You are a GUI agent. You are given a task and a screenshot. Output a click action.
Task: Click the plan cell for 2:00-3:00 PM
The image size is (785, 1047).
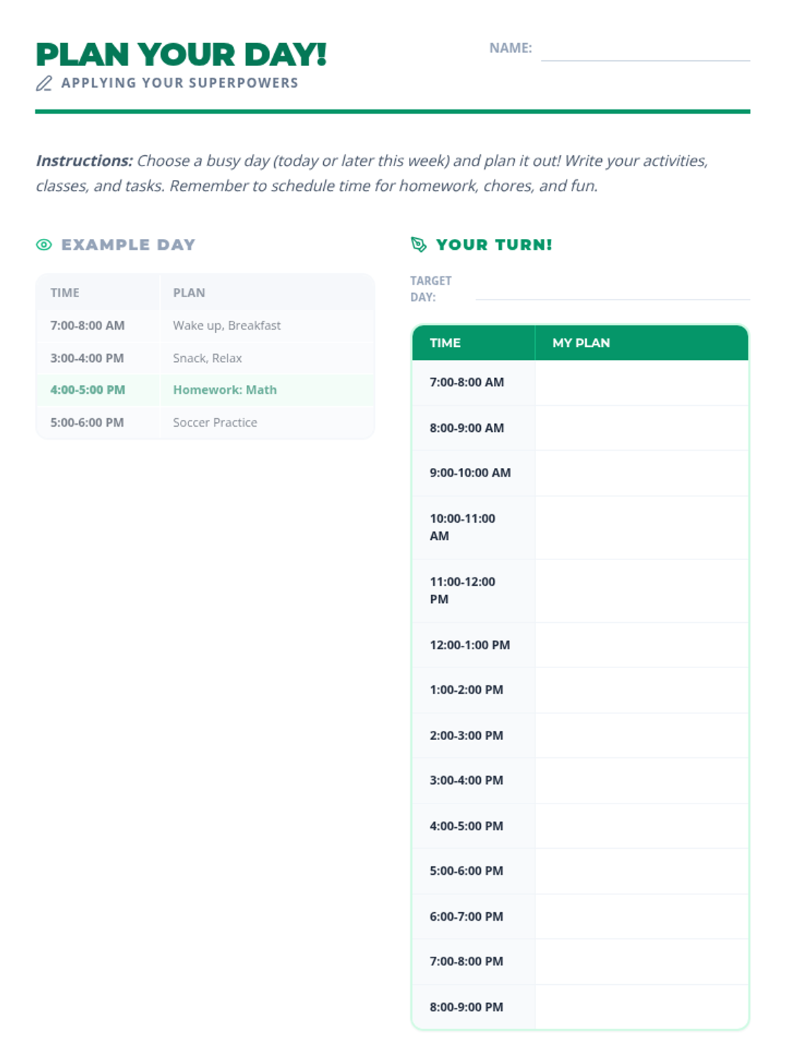click(641, 736)
